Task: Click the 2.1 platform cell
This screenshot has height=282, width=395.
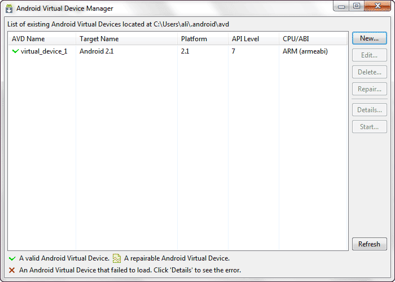Action: tap(185, 51)
